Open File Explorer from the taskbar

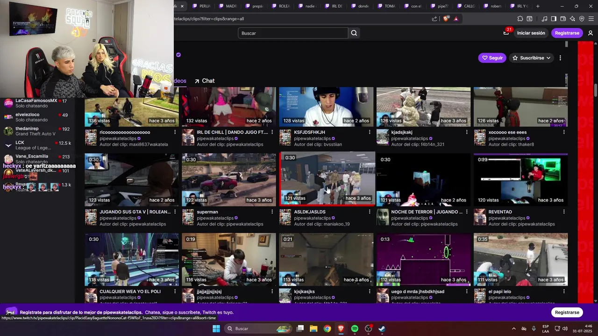click(x=313, y=329)
